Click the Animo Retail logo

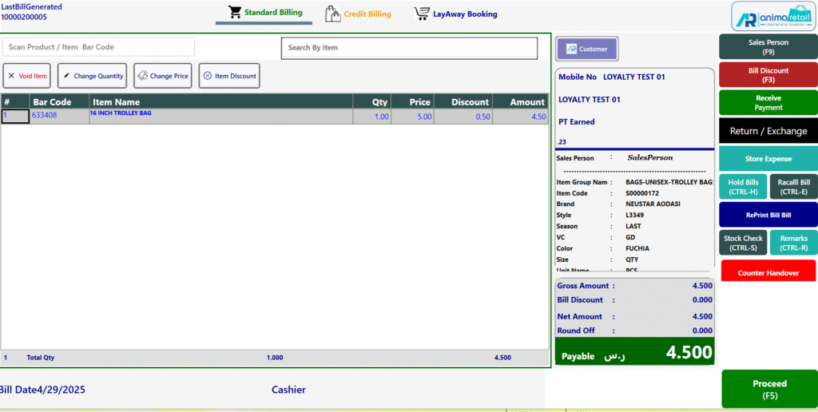[768, 16]
